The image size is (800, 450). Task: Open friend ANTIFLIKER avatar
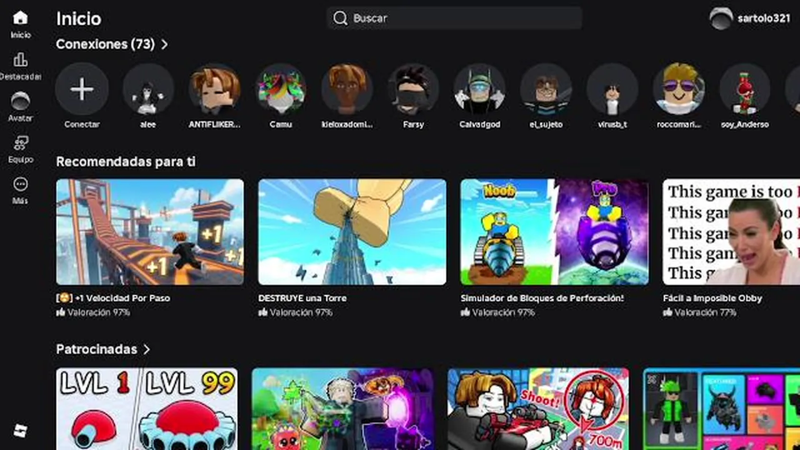point(214,89)
